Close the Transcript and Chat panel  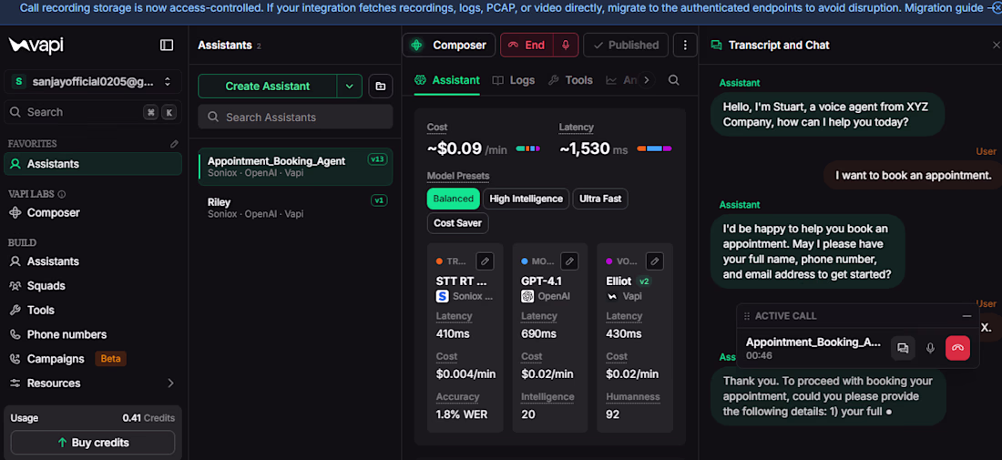(996, 46)
